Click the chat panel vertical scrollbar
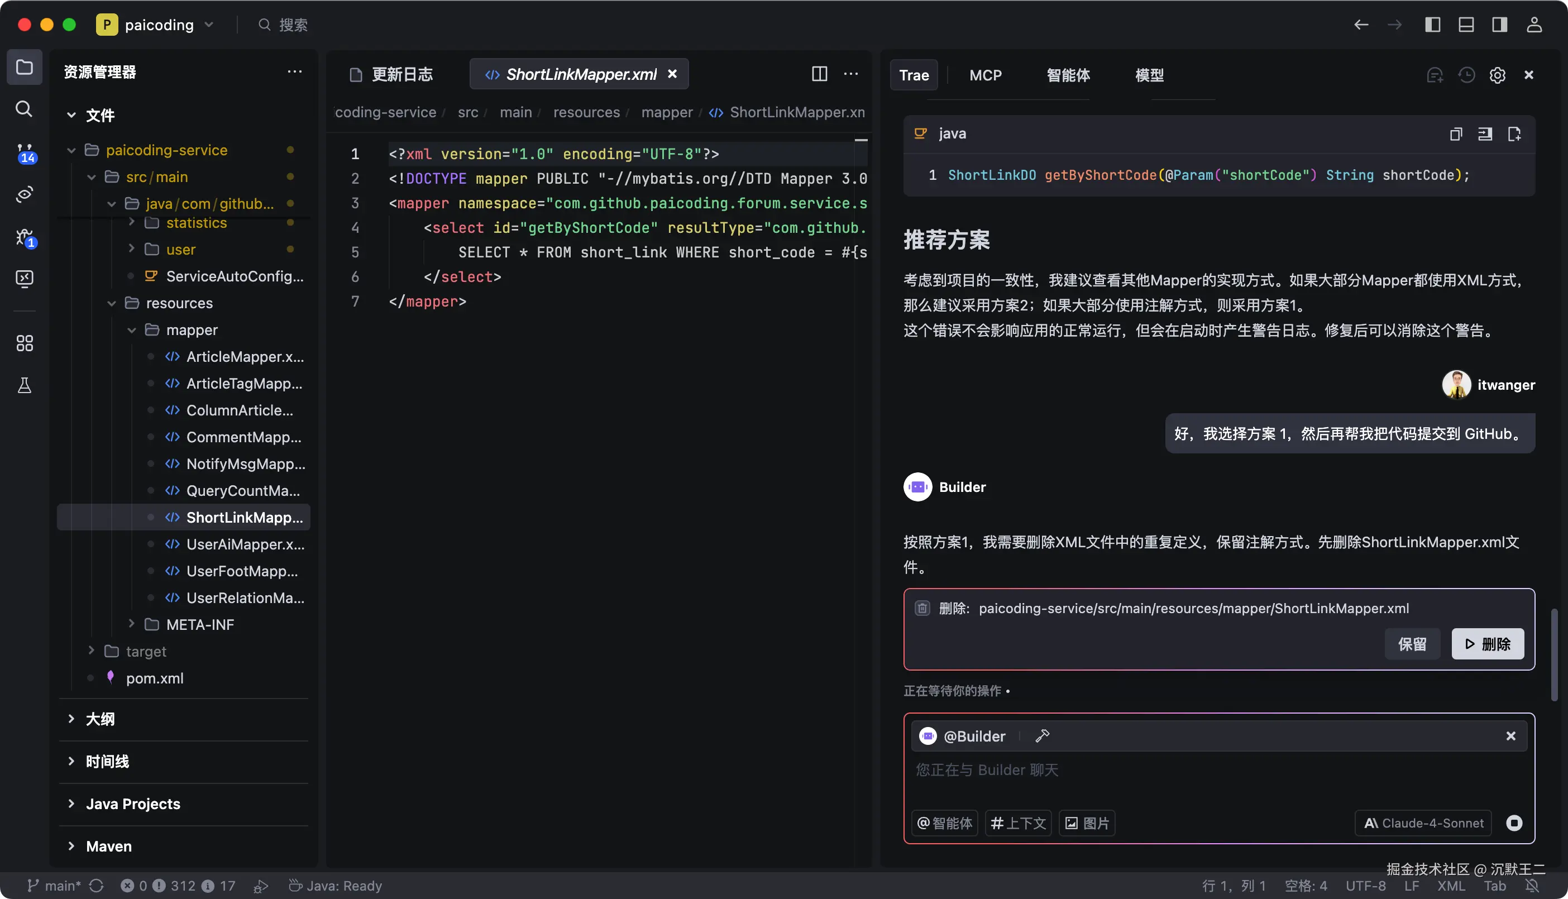This screenshot has width=1568, height=899. (x=1554, y=654)
